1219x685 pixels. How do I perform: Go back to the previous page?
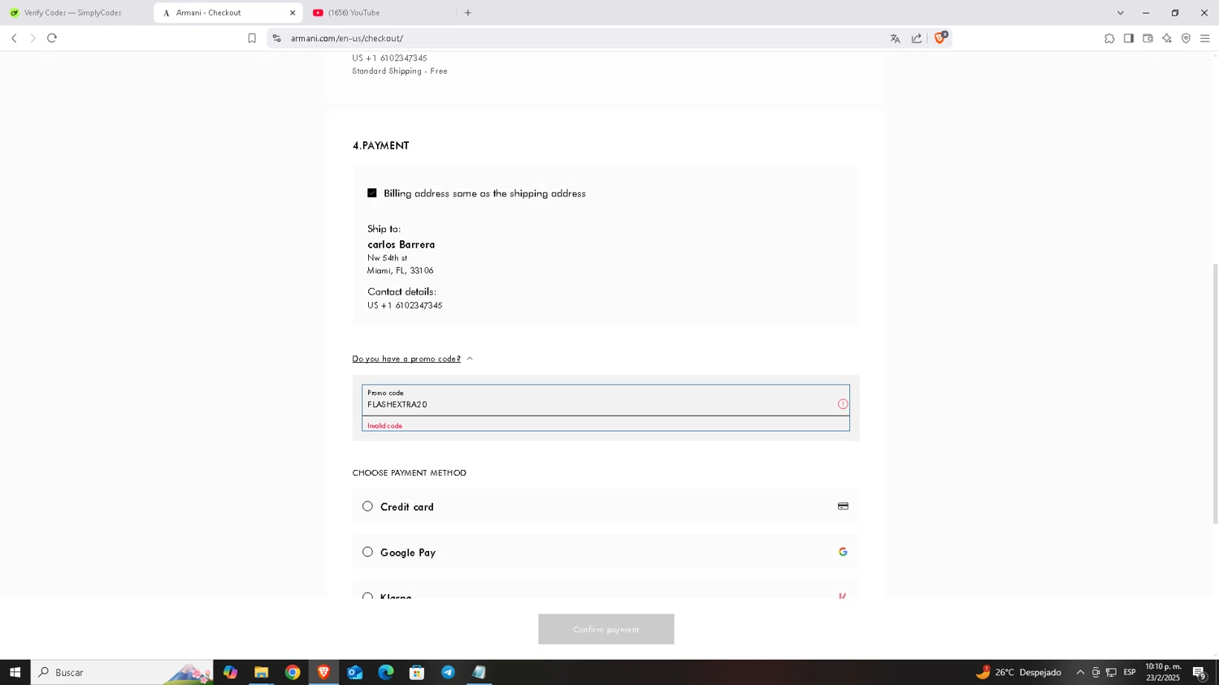14,38
